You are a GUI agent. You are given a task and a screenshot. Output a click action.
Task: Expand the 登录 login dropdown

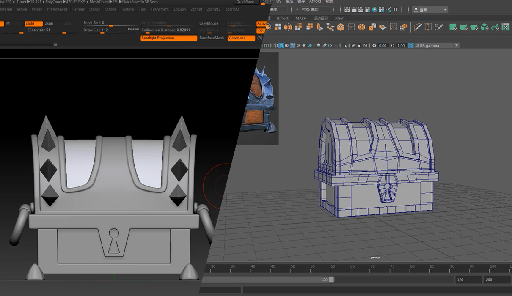pyautogui.click(x=430, y=9)
